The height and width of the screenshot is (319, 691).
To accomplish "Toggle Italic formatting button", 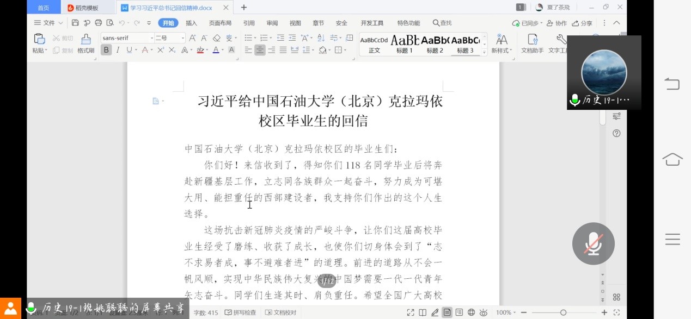I will coord(118,50).
